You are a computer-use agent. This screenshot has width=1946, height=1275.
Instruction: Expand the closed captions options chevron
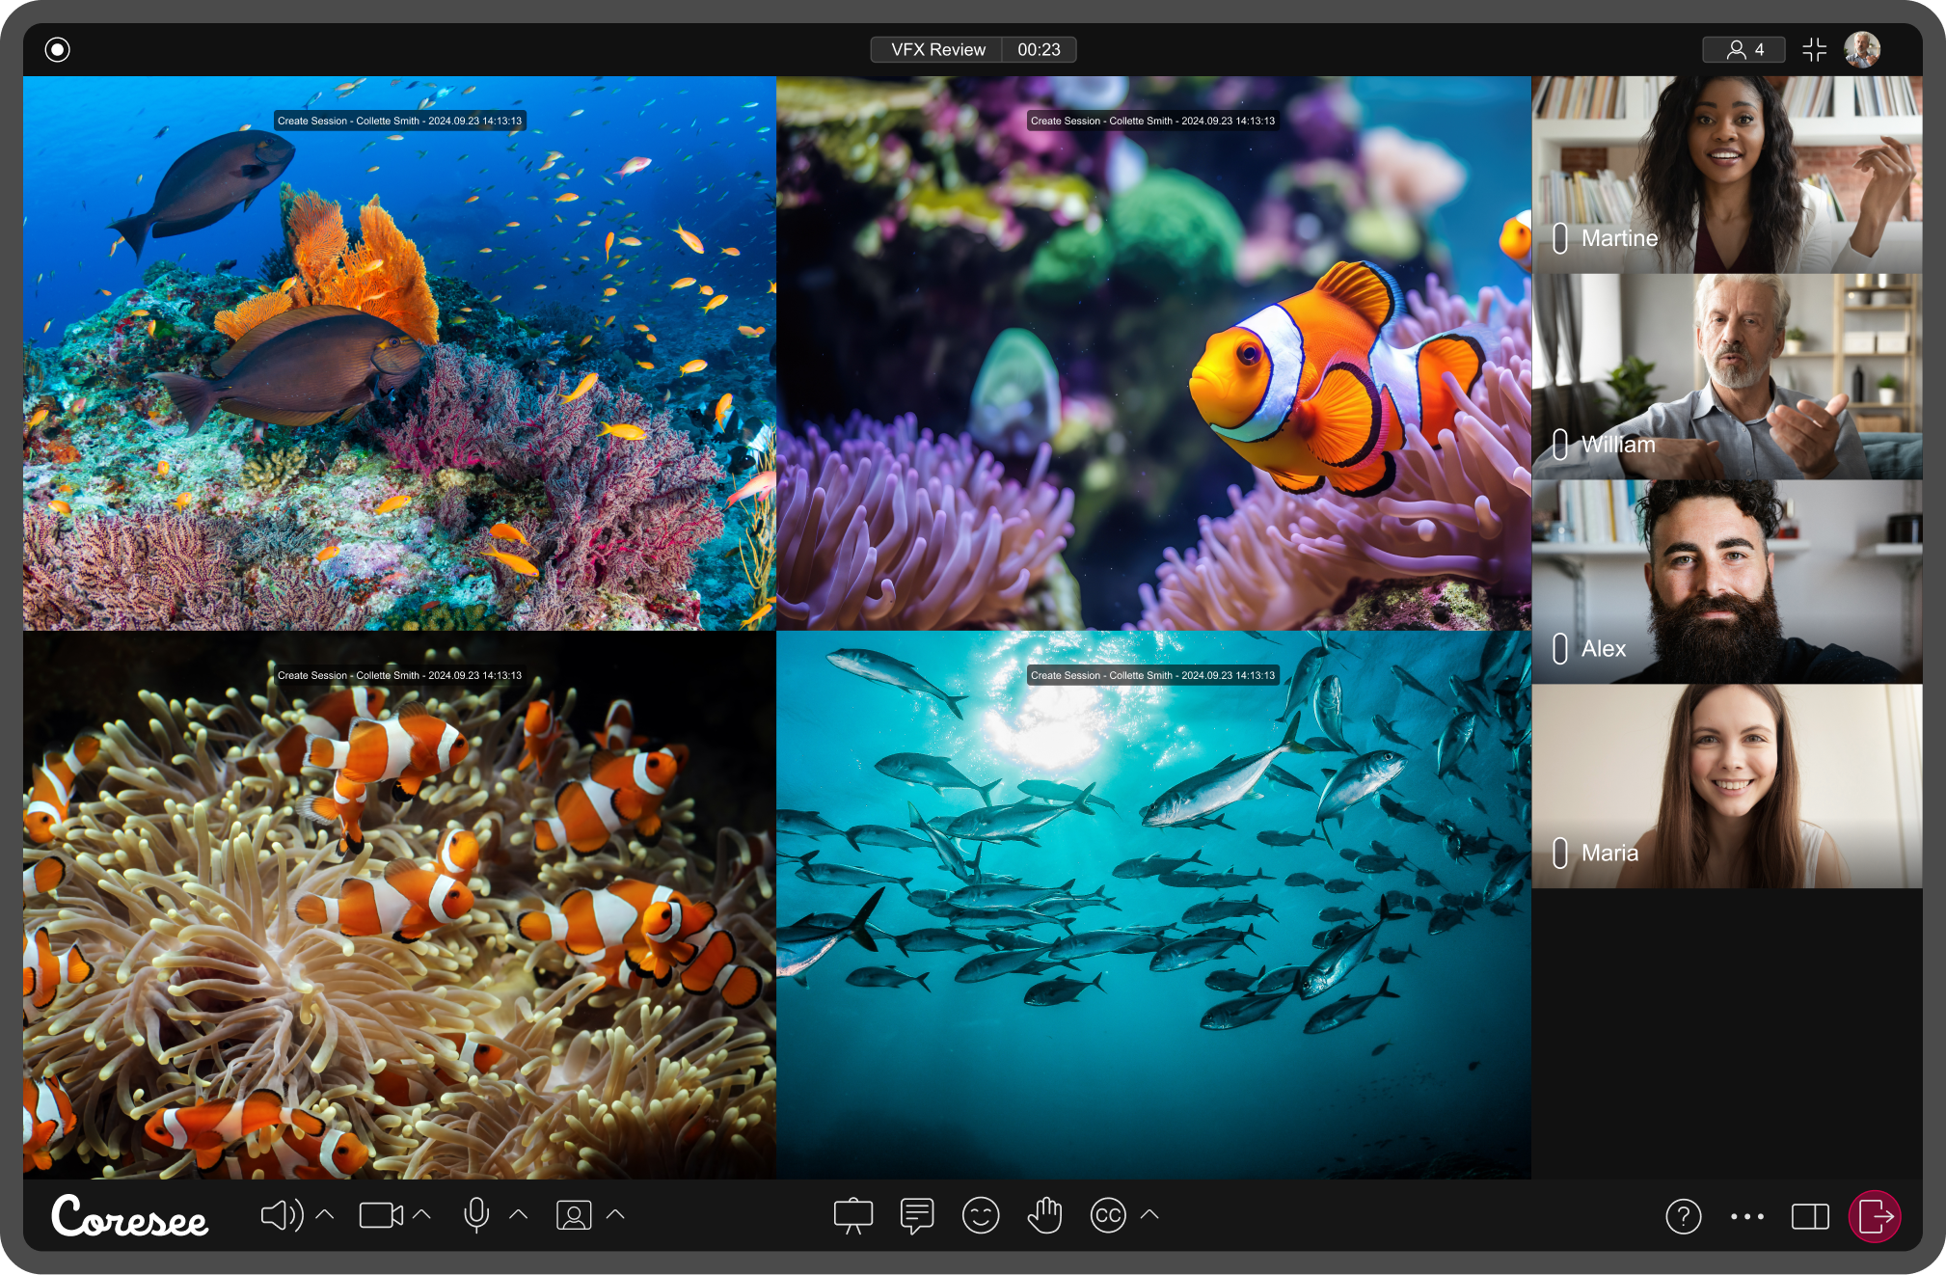1149,1215
